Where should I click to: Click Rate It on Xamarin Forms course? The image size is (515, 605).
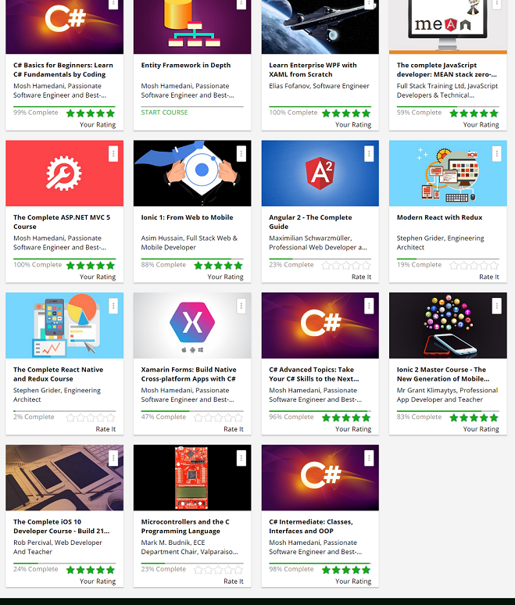(234, 429)
